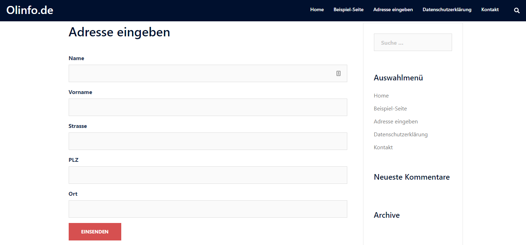Screen dimensions: 526x245
Task: Click the Adresse eingeben page heading
Action: (x=119, y=32)
